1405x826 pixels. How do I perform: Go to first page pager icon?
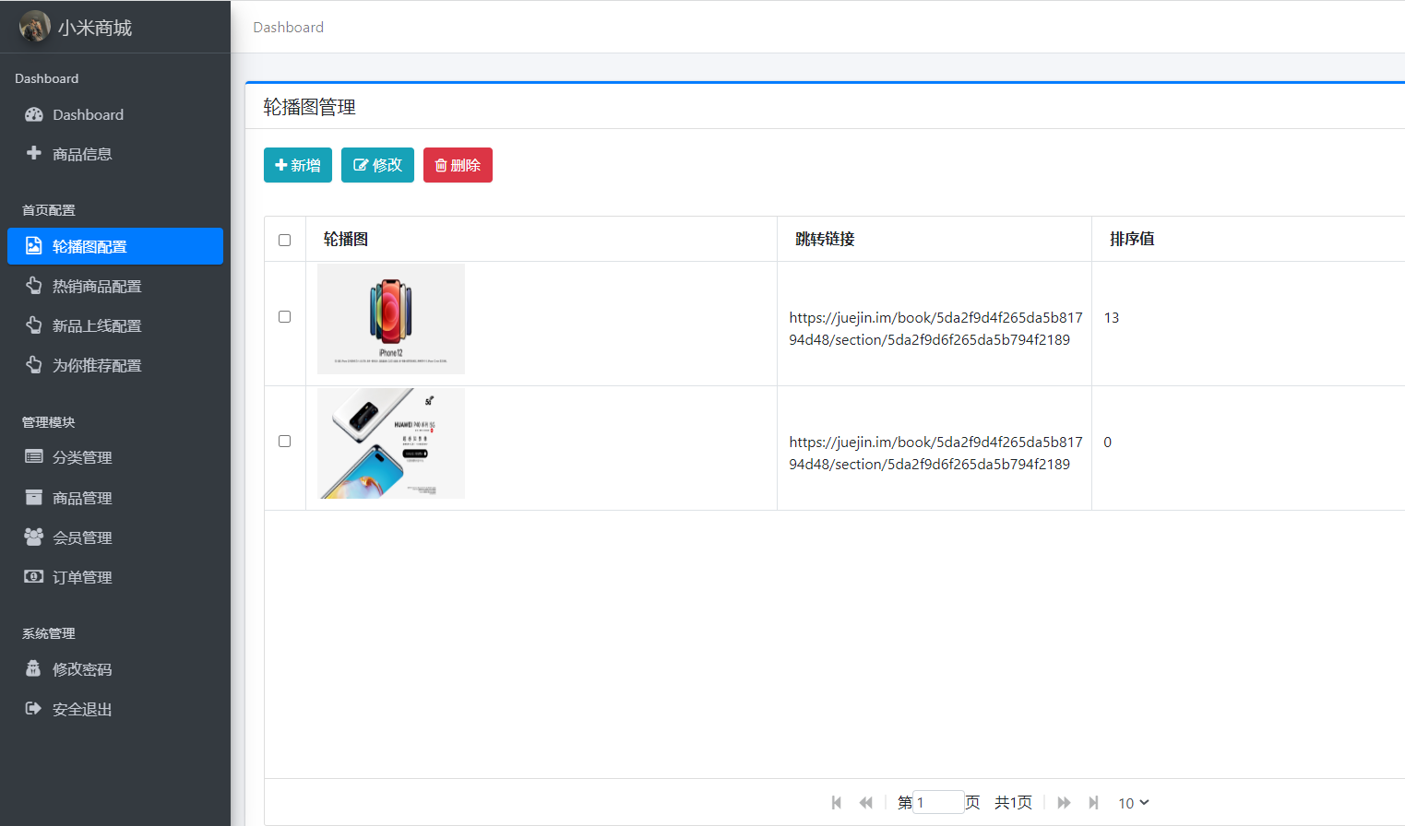click(837, 803)
